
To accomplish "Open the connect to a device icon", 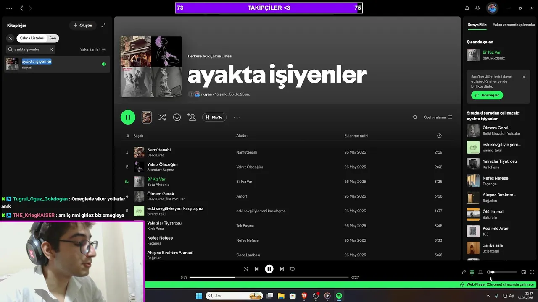I will coord(480,272).
